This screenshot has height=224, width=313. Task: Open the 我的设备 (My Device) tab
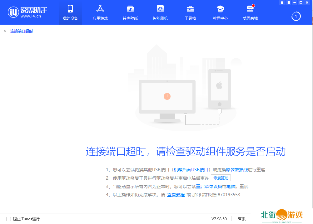pos(70,12)
